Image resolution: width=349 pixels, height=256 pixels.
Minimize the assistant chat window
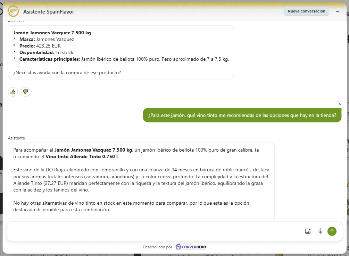pos(338,11)
